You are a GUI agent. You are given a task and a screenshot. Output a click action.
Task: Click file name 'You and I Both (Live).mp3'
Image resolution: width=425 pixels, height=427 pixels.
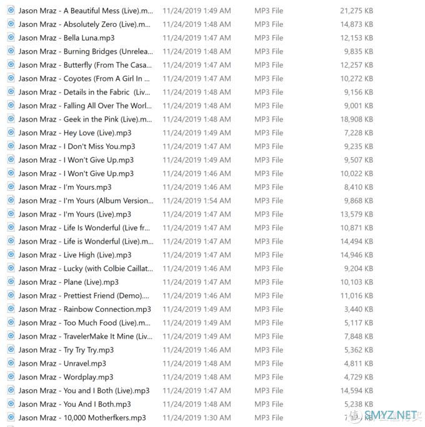tap(107, 391)
